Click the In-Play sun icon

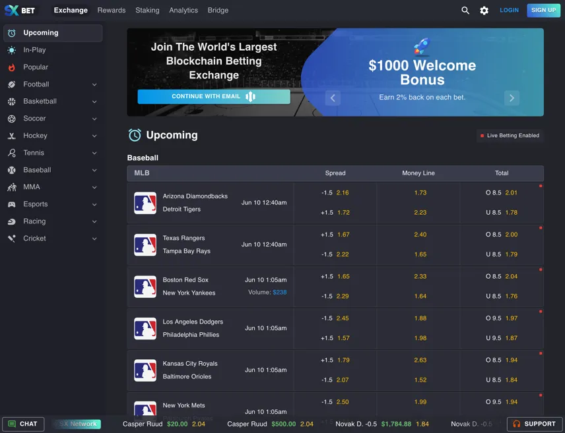pos(12,50)
